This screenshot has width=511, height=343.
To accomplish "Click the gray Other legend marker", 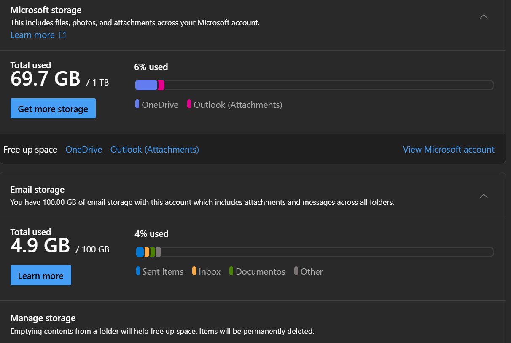I will pos(296,271).
